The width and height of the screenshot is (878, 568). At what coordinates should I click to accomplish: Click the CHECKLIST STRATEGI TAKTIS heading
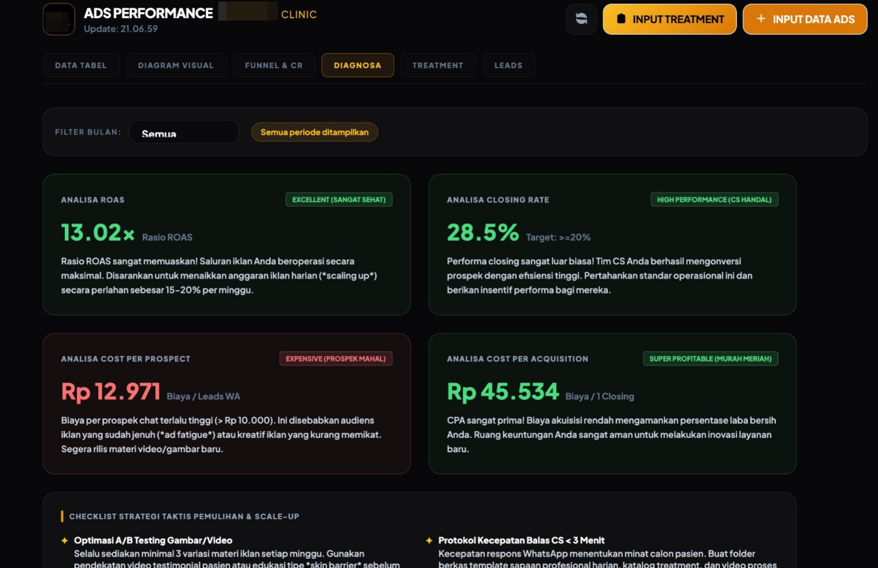184,516
